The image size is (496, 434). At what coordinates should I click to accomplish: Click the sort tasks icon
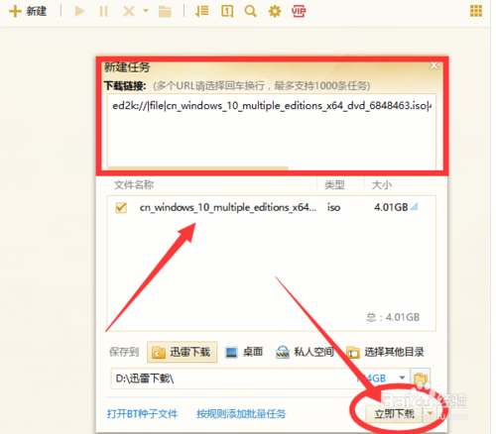pos(201,12)
